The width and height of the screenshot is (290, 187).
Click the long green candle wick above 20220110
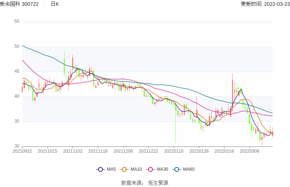click(175, 127)
